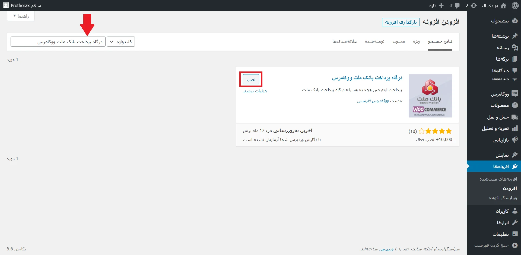Viewport: 521px width, 255px height.
Task: Click the تجزیه و تحلیل (Analytics) icon
Action: 515,128
